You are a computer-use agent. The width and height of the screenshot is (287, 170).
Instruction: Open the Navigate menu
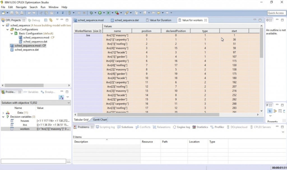click(x=21, y=7)
